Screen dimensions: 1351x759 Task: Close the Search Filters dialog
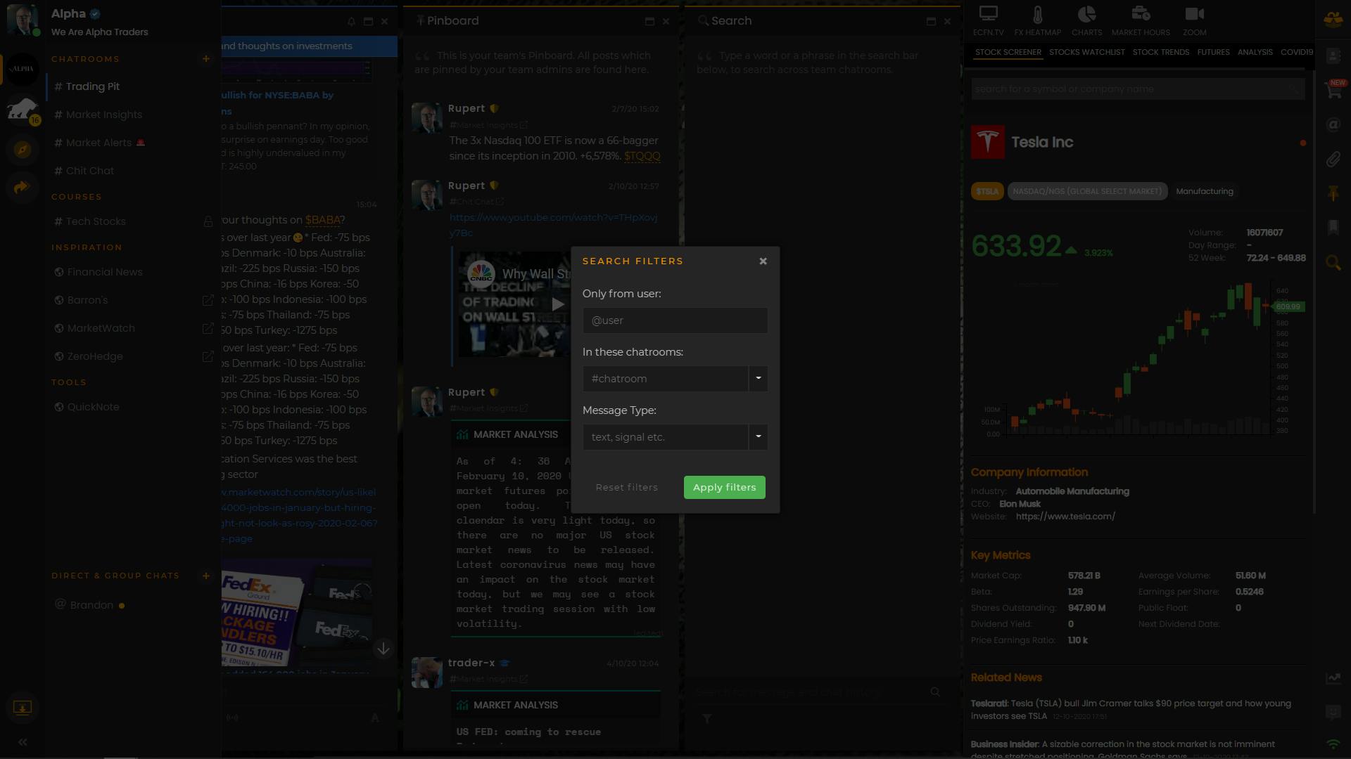[x=763, y=261]
